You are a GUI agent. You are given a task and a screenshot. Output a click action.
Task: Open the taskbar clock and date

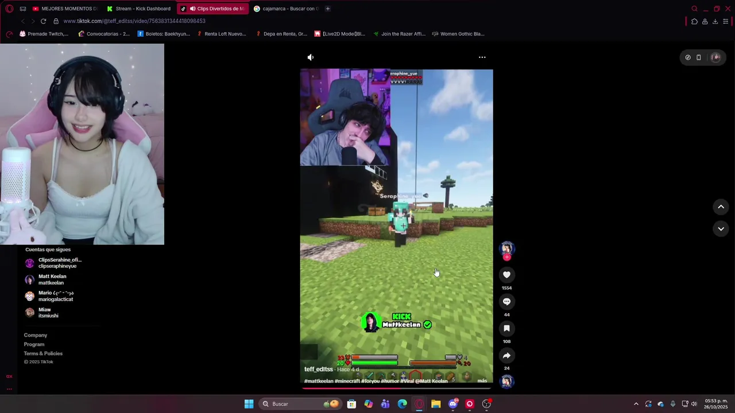tap(715, 404)
